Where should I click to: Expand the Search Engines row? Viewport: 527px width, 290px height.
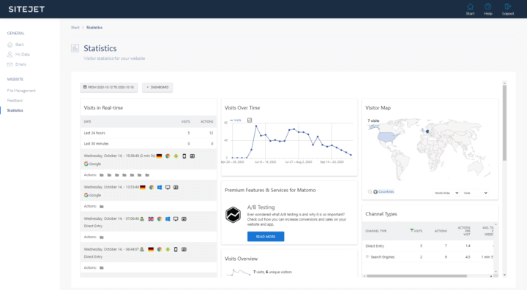367,257
